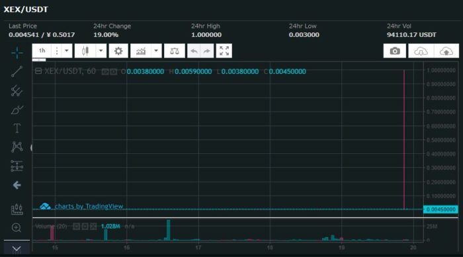The height and width of the screenshot is (257, 463).
Task: Open the indicators dropdown arrow
Action: point(156,51)
